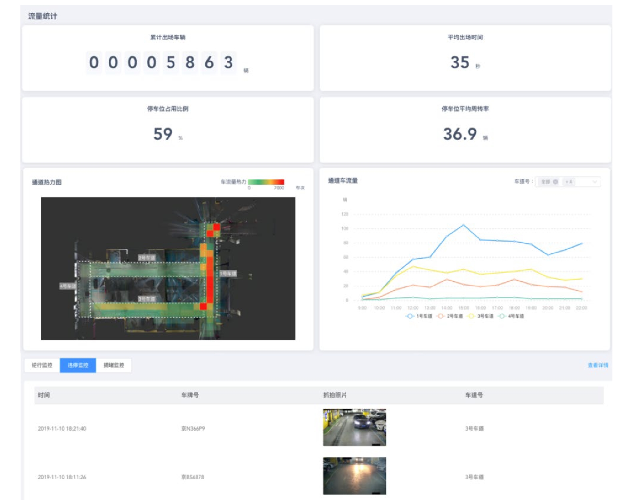Screen dimensions: 630x500
Task: Open the 查看详情 link
Action: coord(598,365)
